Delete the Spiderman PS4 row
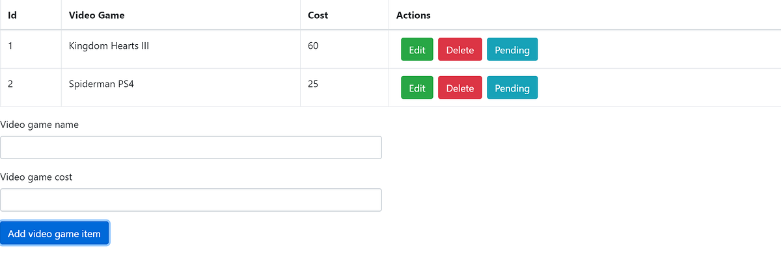This screenshot has width=781, height=263. pyautogui.click(x=460, y=88)
